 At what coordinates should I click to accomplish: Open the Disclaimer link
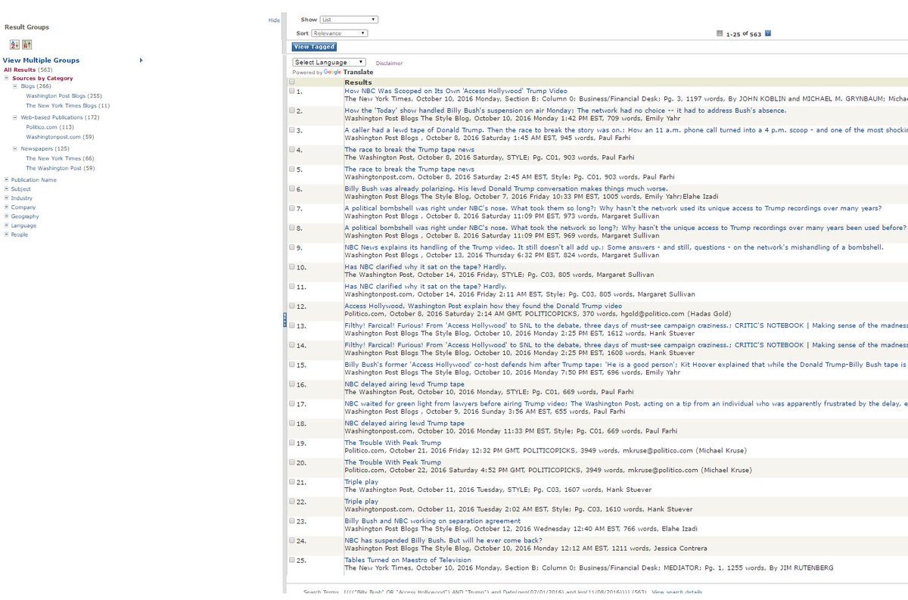(x=389, y=64)
